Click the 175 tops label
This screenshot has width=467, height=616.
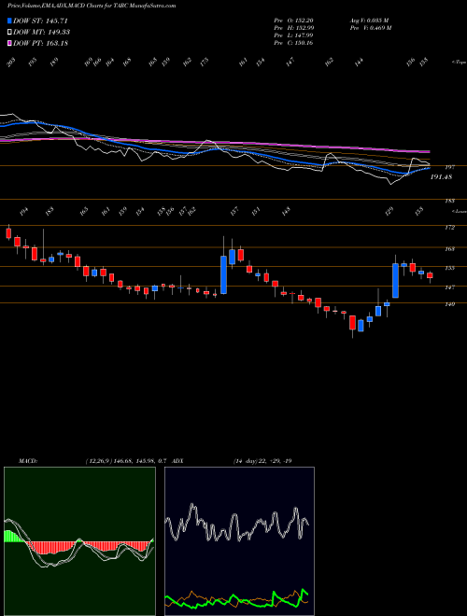(x=204, y=62)
